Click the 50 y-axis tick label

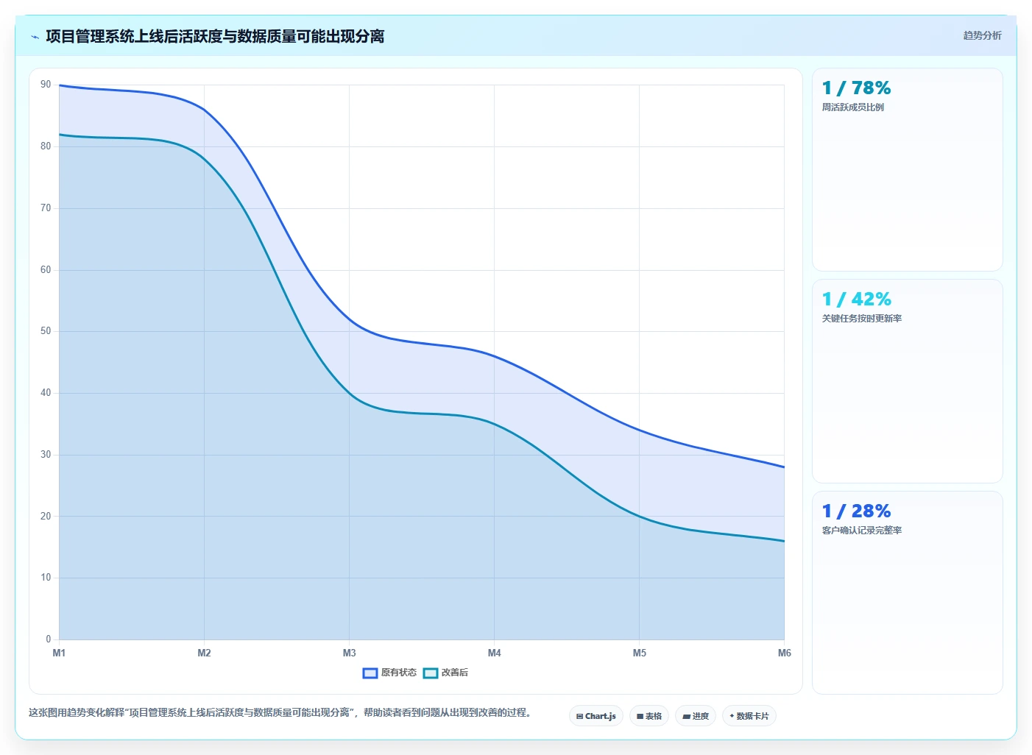(46, 331)
